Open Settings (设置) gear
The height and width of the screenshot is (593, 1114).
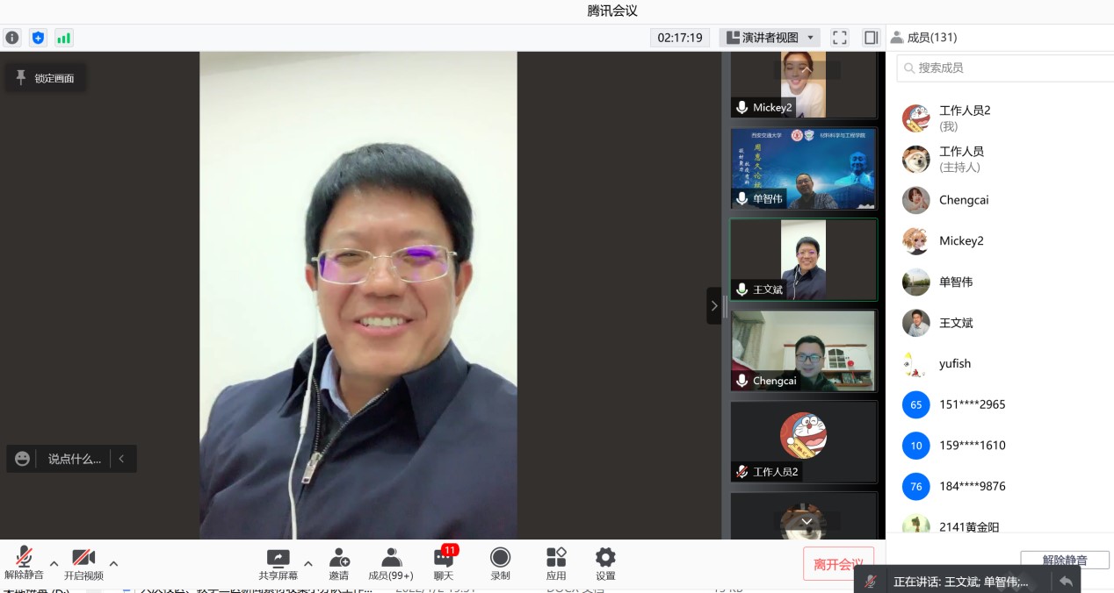[x=605, y=563]
